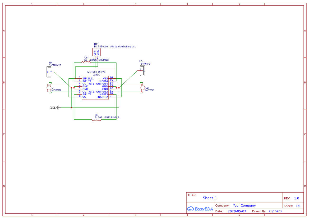The height and width of the screenshot is (219, 309).
Task: Select the Your Company field
Action: (x=244, y=205)
